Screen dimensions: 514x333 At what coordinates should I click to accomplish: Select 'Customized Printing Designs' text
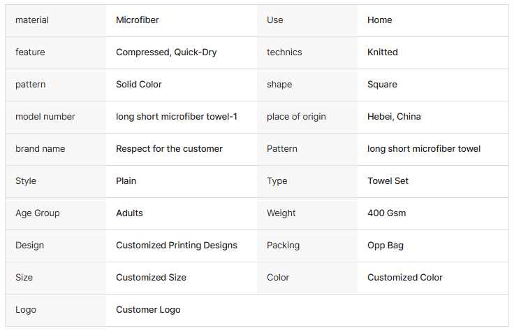coord(177,246)
